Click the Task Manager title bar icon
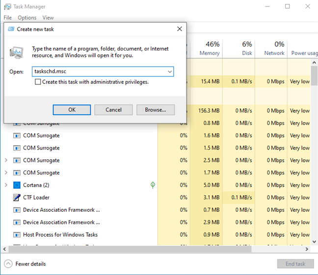The width and height of the screenshot is (318, 275). [7, 7]
